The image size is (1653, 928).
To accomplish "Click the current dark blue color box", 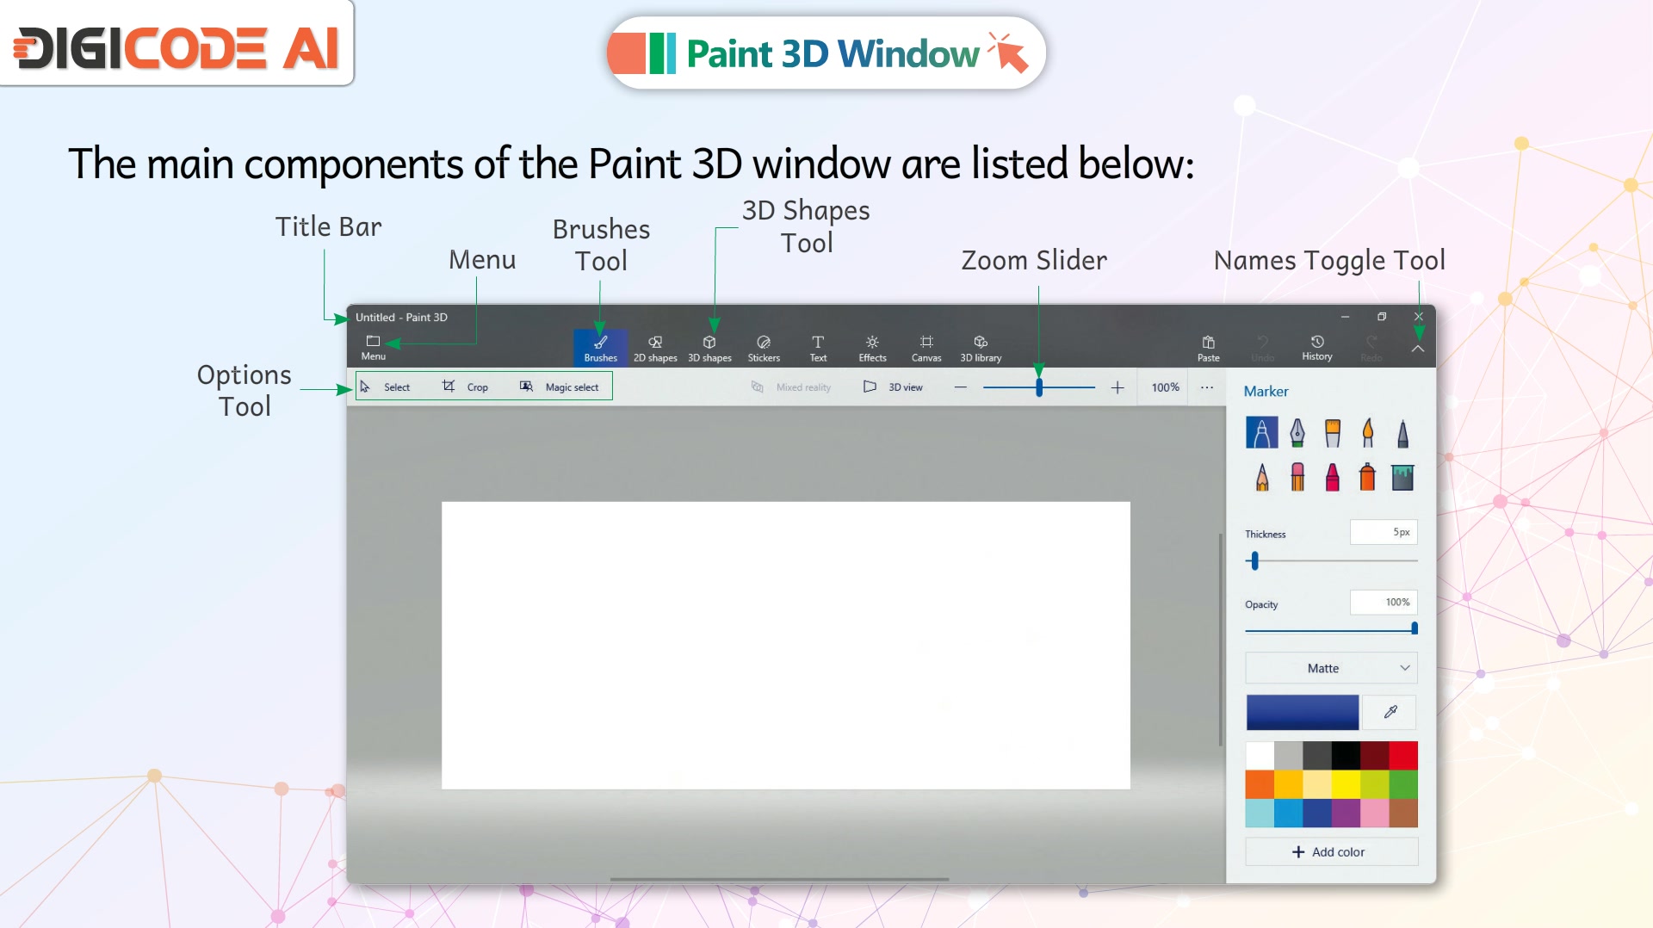I will click(x=1303, y=712).
